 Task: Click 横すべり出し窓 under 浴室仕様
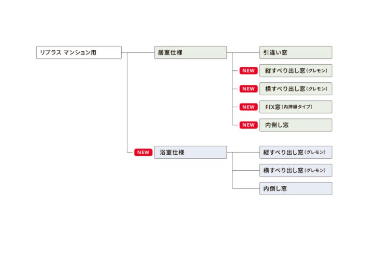[x=295, y=170]
